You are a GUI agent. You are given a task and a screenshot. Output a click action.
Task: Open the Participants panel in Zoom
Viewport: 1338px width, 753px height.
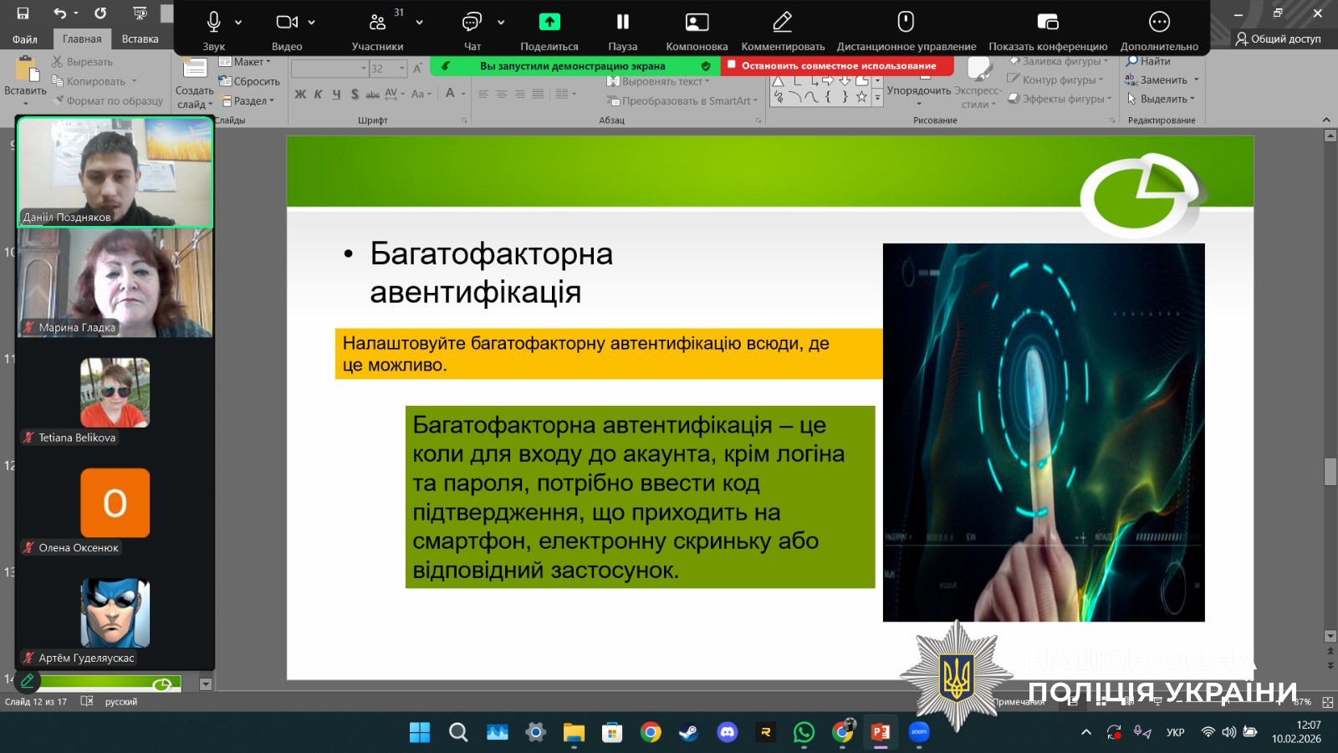coord(378,23)
